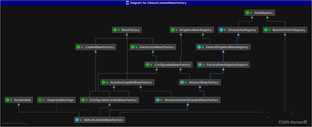This screenshot has width=312, height=127.
Task: Click the green lock icon beside SuppressWarnings
Action: (x=44, y=100)
